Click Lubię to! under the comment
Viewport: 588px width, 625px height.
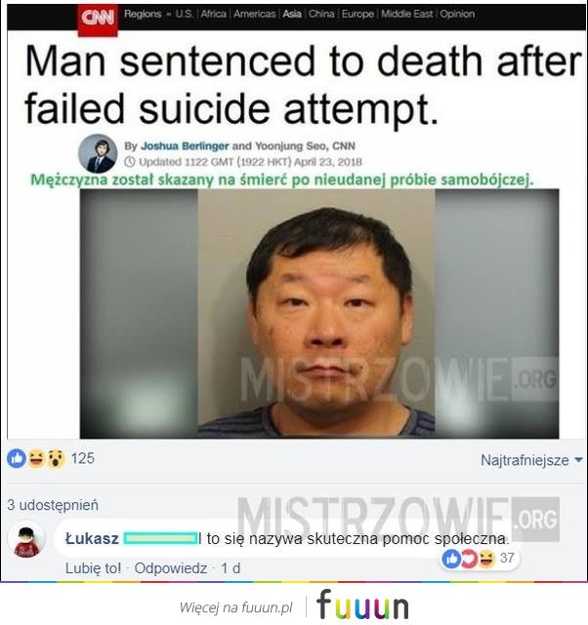tap(93, 568)
